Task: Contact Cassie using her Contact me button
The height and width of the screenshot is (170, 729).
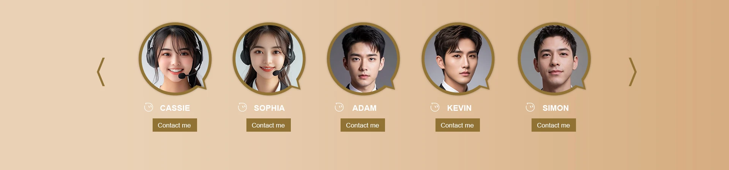Action: 175,125
